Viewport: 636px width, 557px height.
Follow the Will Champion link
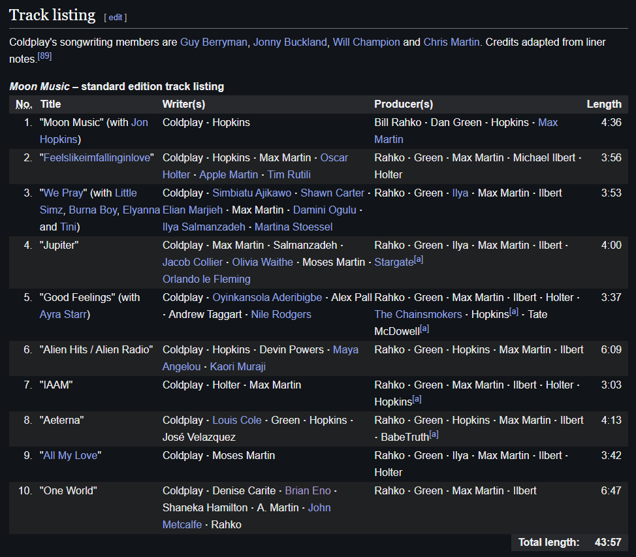pos(366,42)
